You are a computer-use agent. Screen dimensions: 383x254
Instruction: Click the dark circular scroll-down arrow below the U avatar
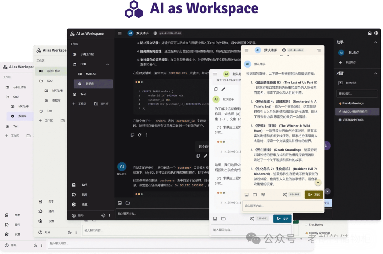(x=328, y=191)
